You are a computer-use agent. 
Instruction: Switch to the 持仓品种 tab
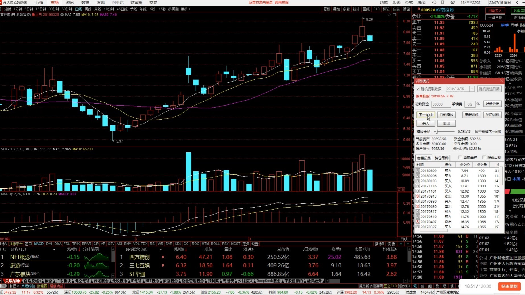point(441,158)
